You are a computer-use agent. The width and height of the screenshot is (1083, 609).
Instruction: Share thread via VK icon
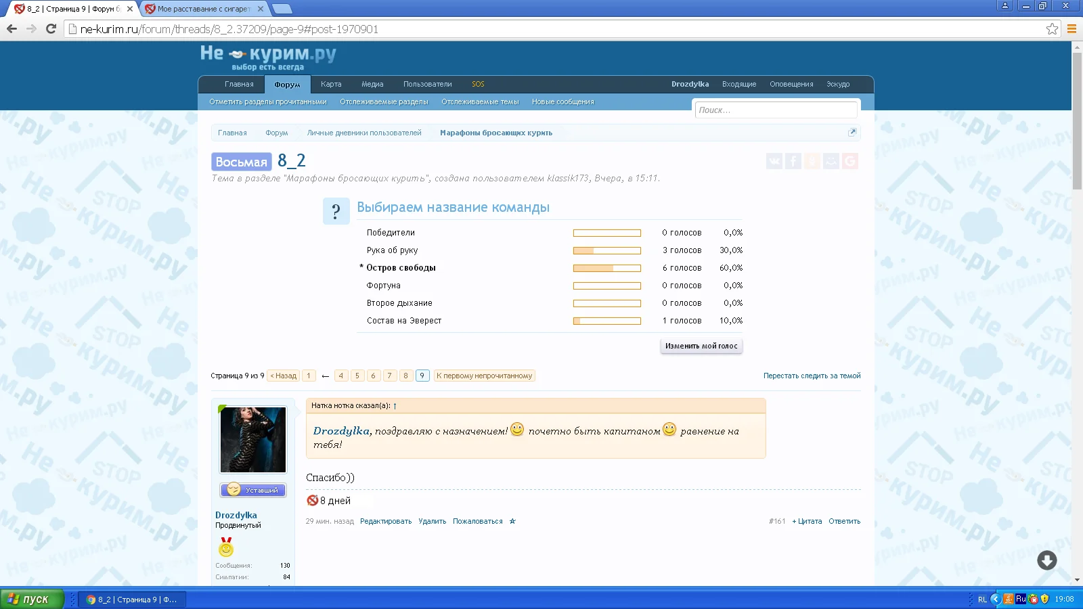point(774,161)
